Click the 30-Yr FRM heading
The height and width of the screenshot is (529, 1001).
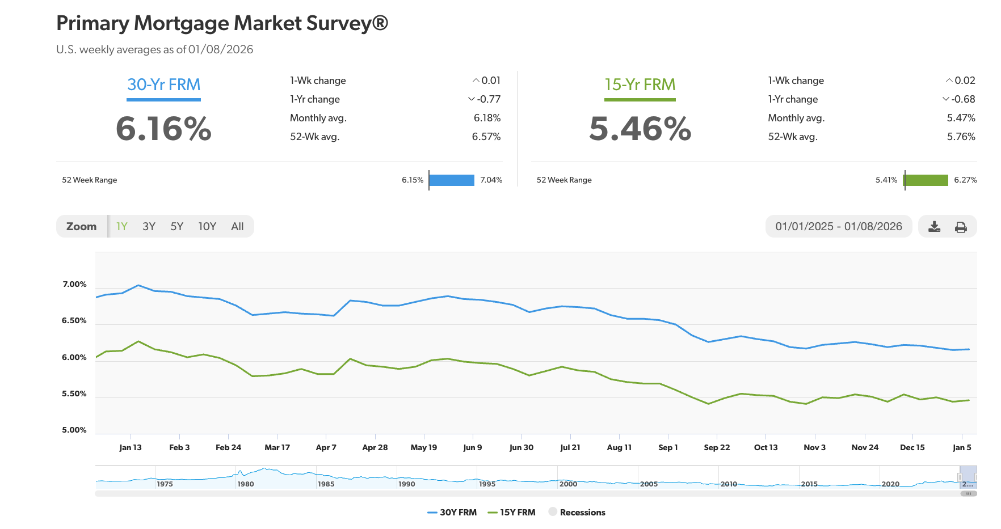pyautogui.click(x=163, y=84)
